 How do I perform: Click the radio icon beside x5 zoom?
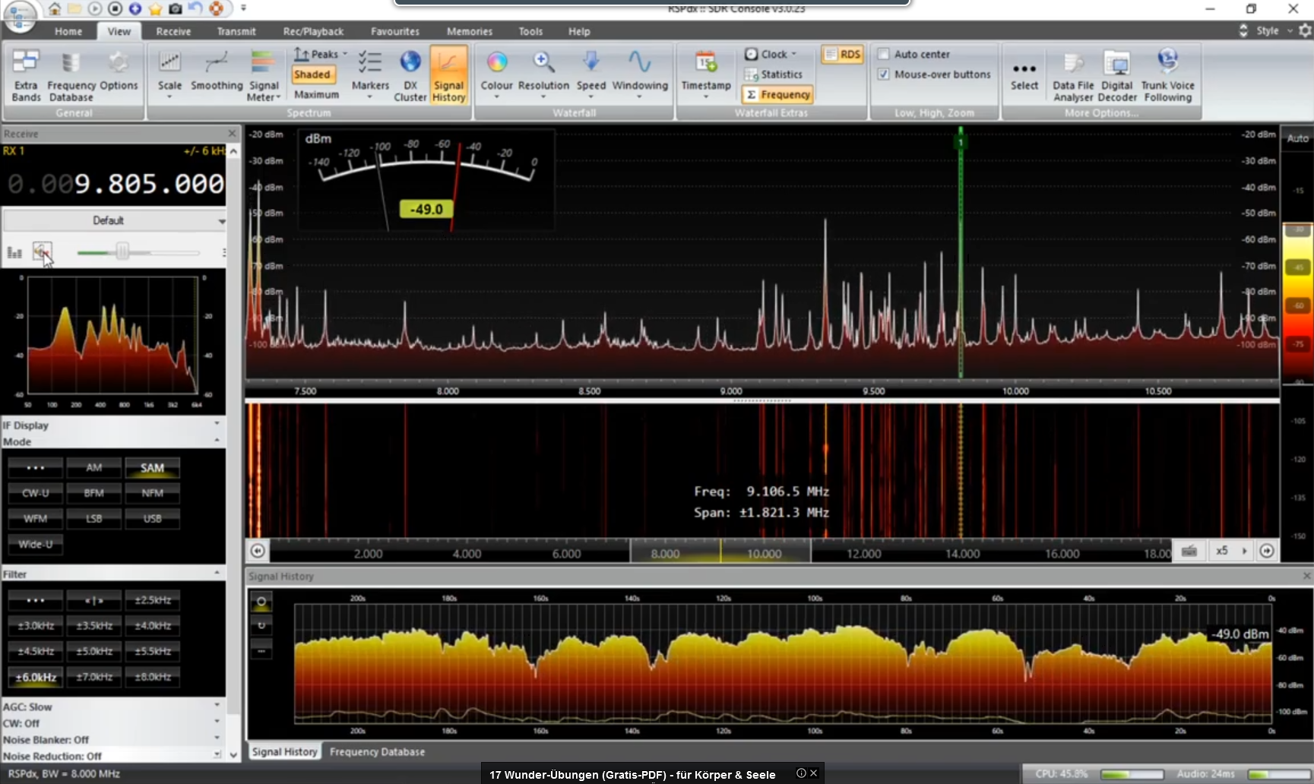(x=1189, y=551)
